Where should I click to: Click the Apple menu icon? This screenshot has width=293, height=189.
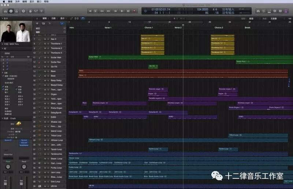[x=4, y=1]
